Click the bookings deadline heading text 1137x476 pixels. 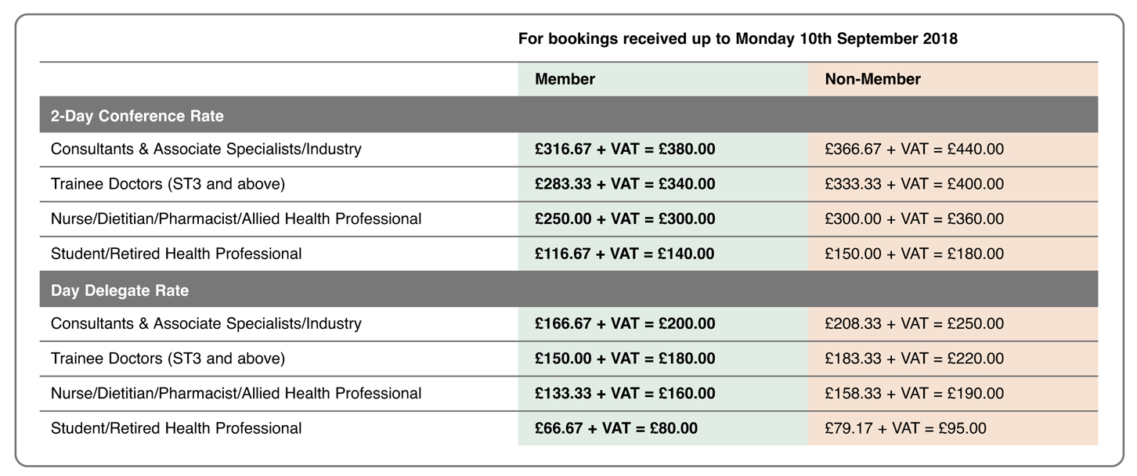738,39
